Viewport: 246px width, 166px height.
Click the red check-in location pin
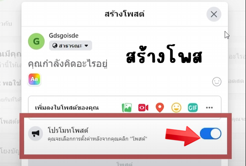(160, 107)
